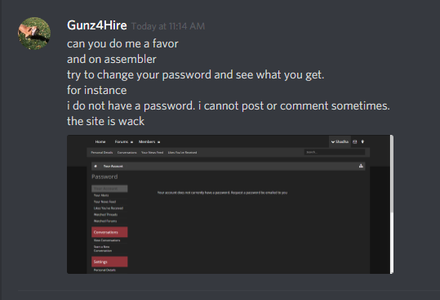
Task: Open the Conversations section in the sidebar
Action: coord(109,232)
